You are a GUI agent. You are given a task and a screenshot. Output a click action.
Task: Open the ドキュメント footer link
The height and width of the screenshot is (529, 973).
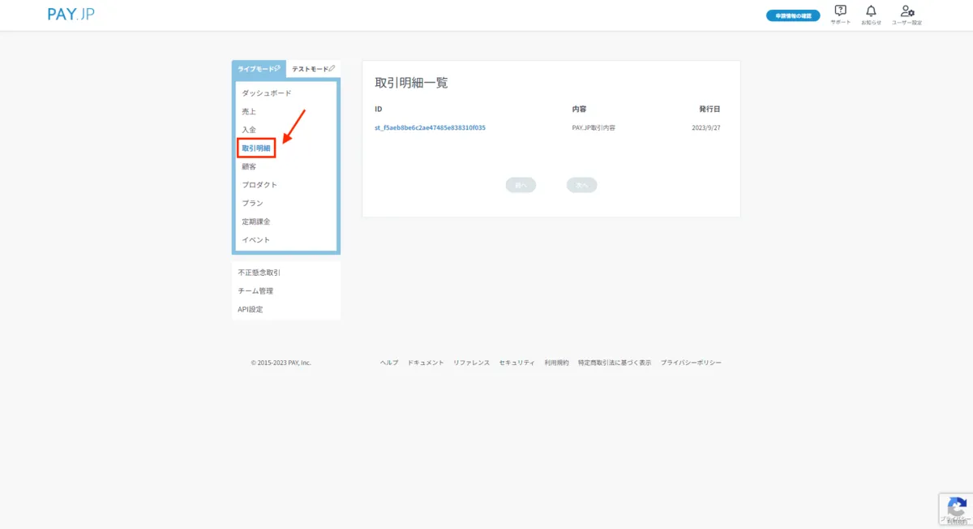[426, 363]
